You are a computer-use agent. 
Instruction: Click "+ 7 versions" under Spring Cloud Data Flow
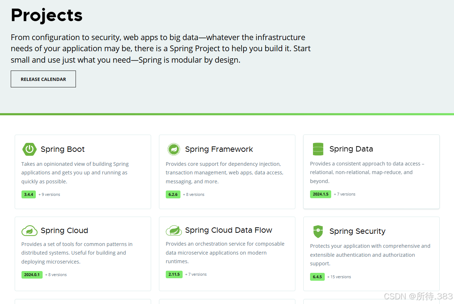coord(196,274)
